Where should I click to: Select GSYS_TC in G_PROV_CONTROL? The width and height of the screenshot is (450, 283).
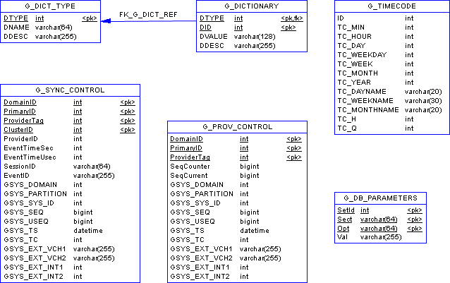tap(187, 240)
